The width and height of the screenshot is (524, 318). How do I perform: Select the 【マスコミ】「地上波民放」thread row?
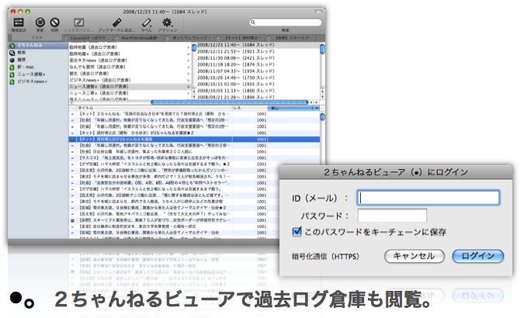pos(195,158)
